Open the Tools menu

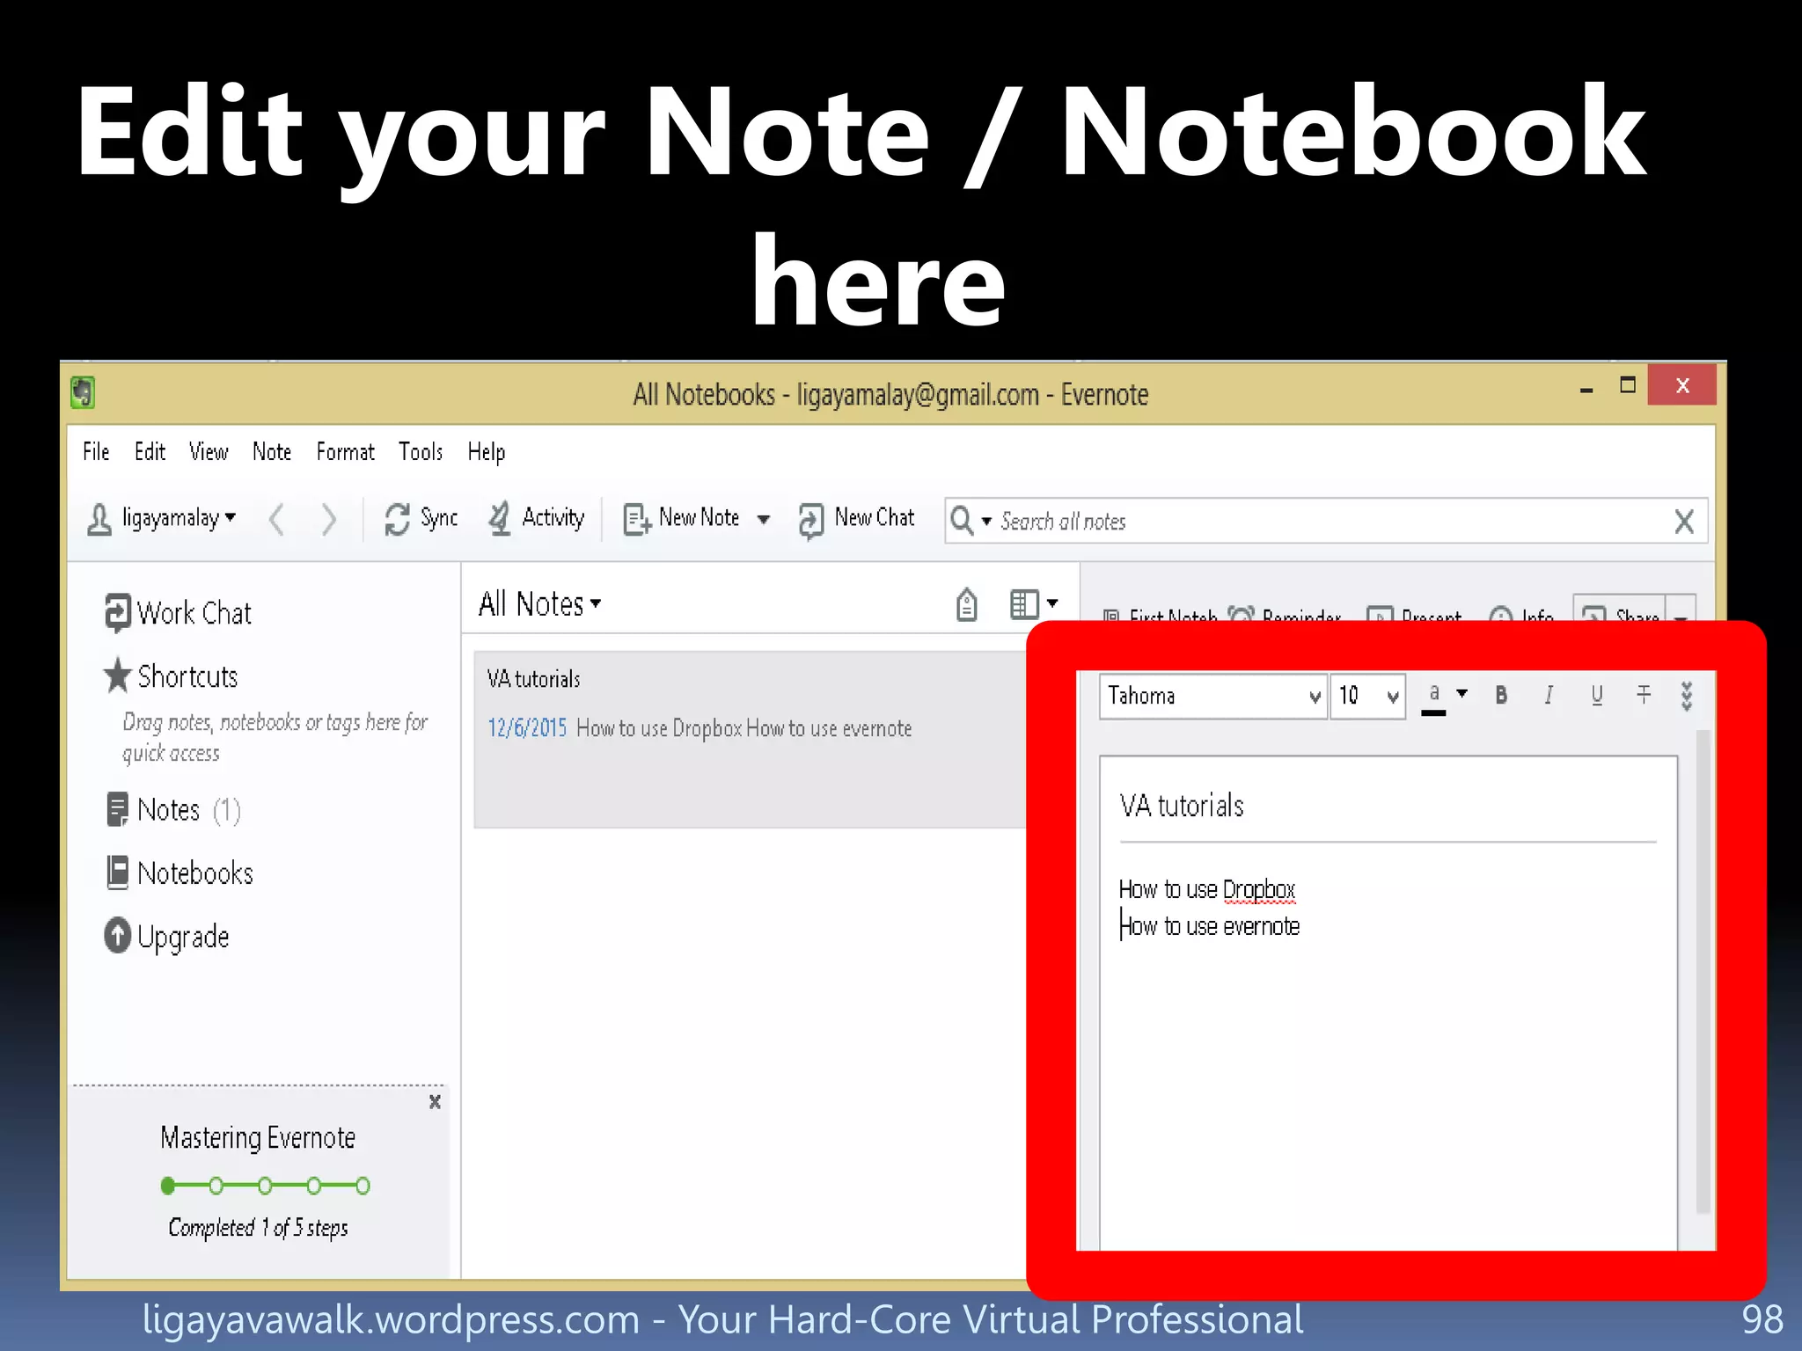click(x=421, y=452)
